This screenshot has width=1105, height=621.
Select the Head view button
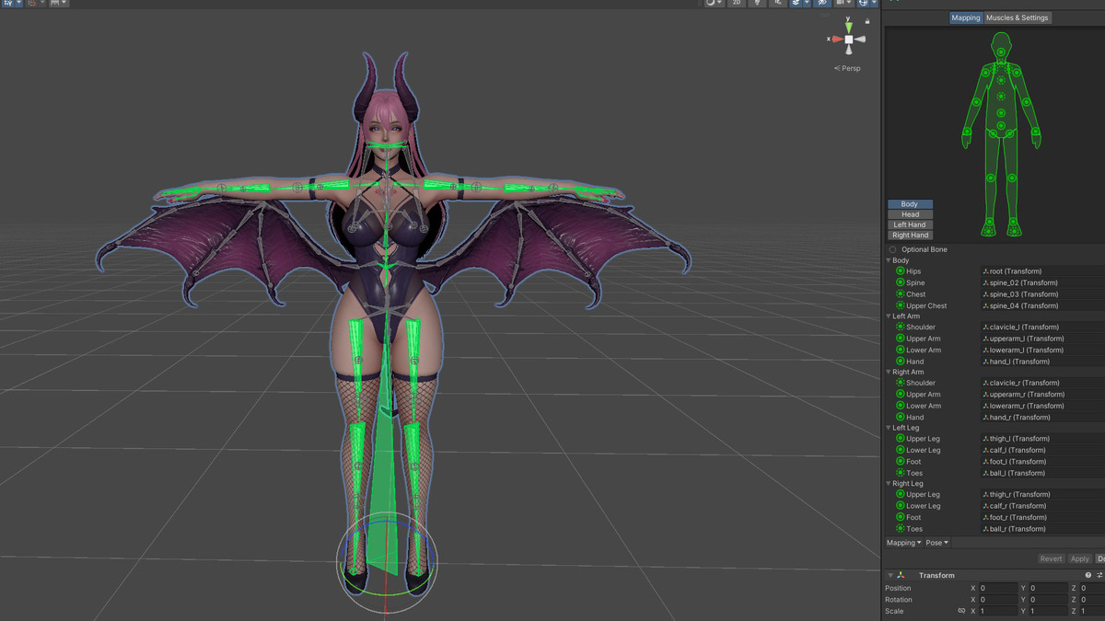[910, 214]
